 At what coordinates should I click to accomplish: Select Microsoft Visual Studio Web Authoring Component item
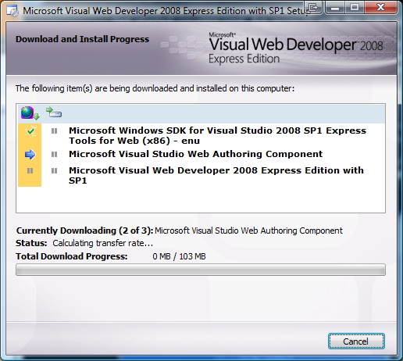195,154
